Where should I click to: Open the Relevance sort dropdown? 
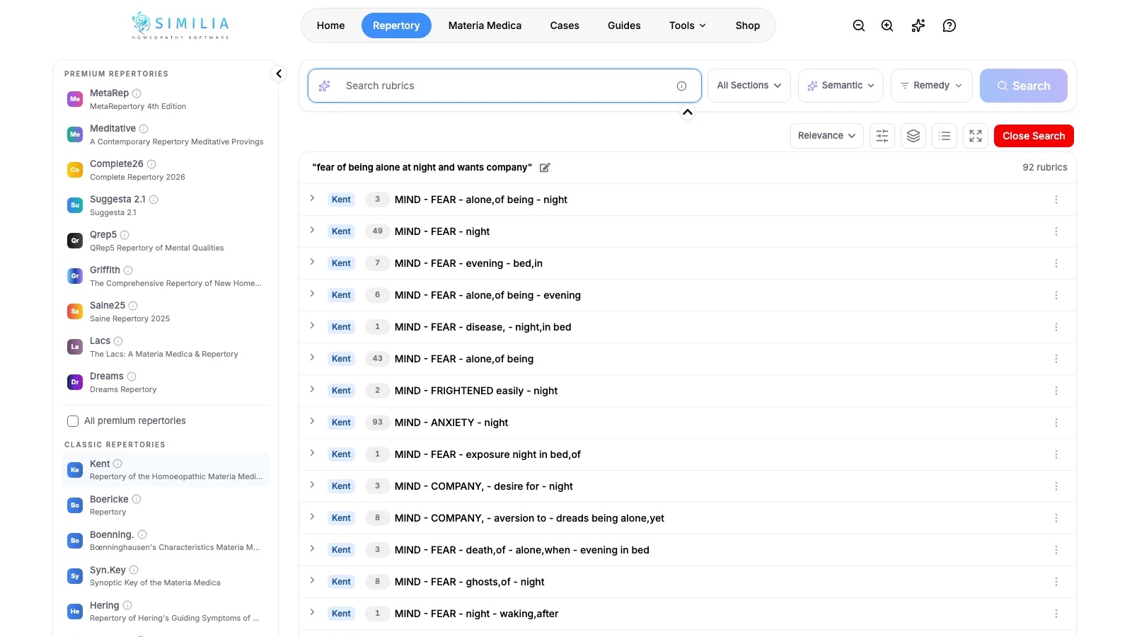(826, 136)
